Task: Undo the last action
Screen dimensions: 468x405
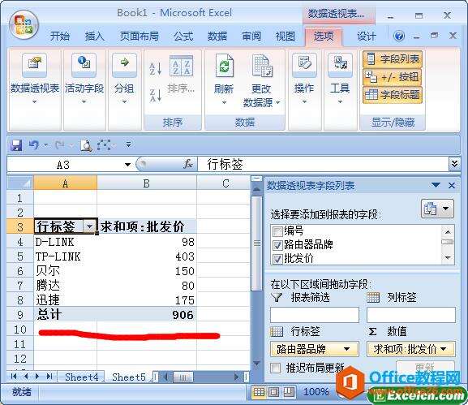Action: click(34, 145)
